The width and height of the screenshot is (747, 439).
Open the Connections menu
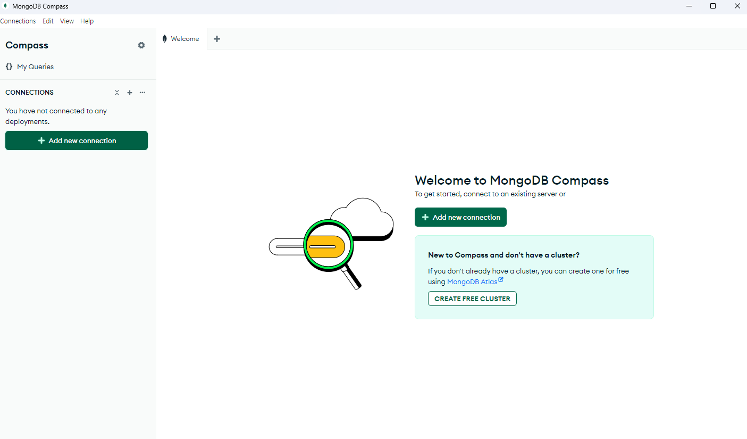(18, 21)
